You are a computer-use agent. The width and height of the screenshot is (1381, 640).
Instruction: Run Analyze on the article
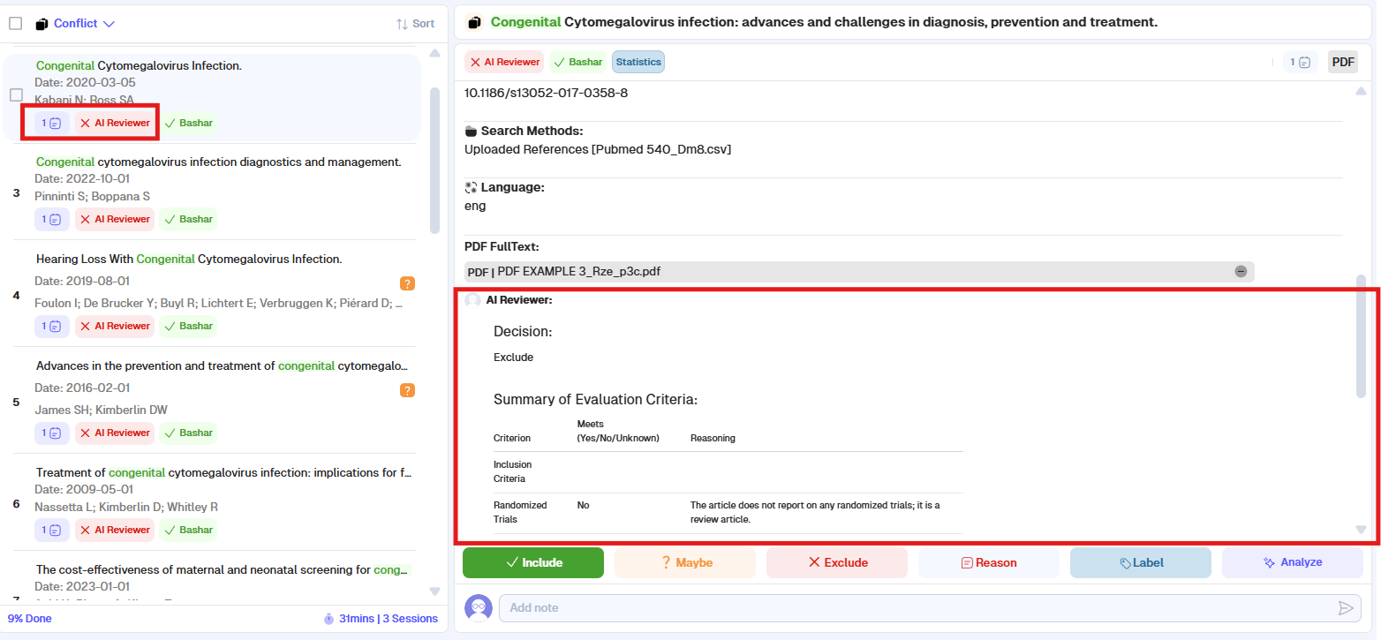point(1292,562)
